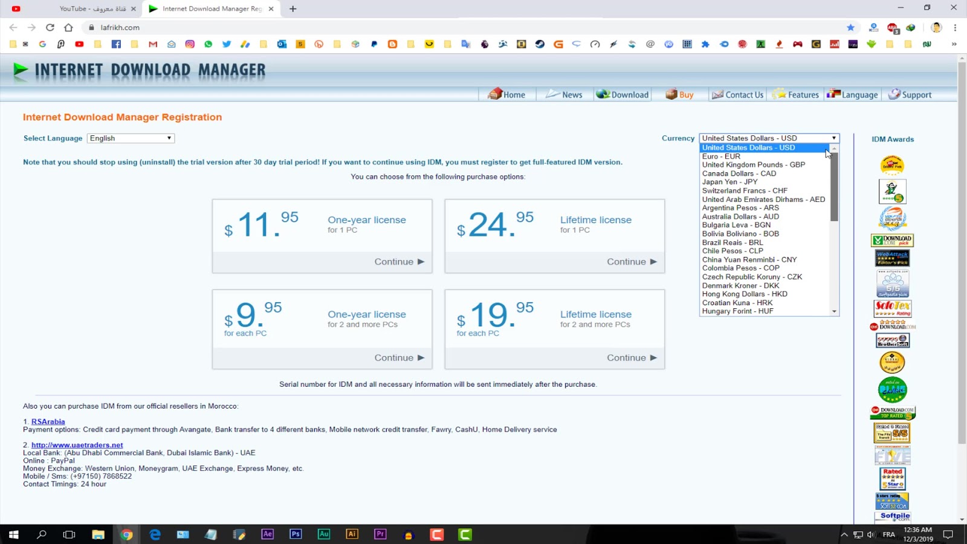Click the SofoTex rating award badge
The image size is (967, 544).
[x=893, y=308]
